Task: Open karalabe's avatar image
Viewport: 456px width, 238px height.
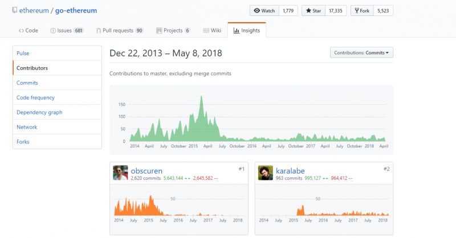Action: coord(266,173)
